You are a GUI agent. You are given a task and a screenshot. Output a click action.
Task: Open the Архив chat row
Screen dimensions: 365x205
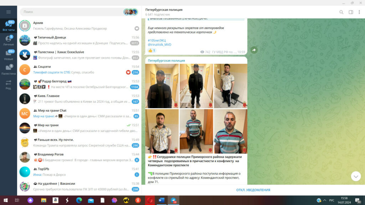[x=79, y=26]
